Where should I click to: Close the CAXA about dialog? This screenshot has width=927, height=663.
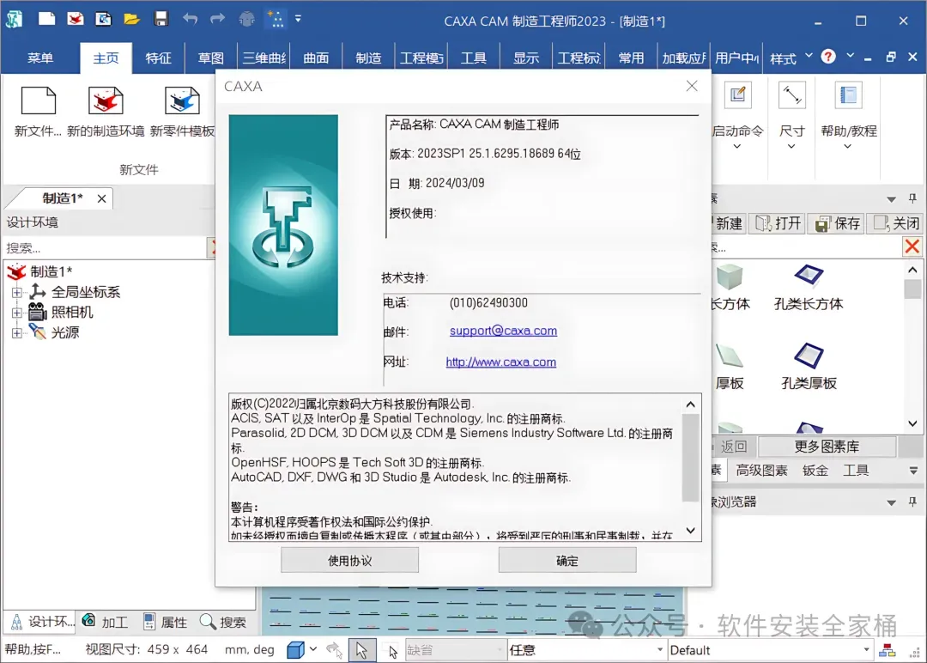(692, 87)
